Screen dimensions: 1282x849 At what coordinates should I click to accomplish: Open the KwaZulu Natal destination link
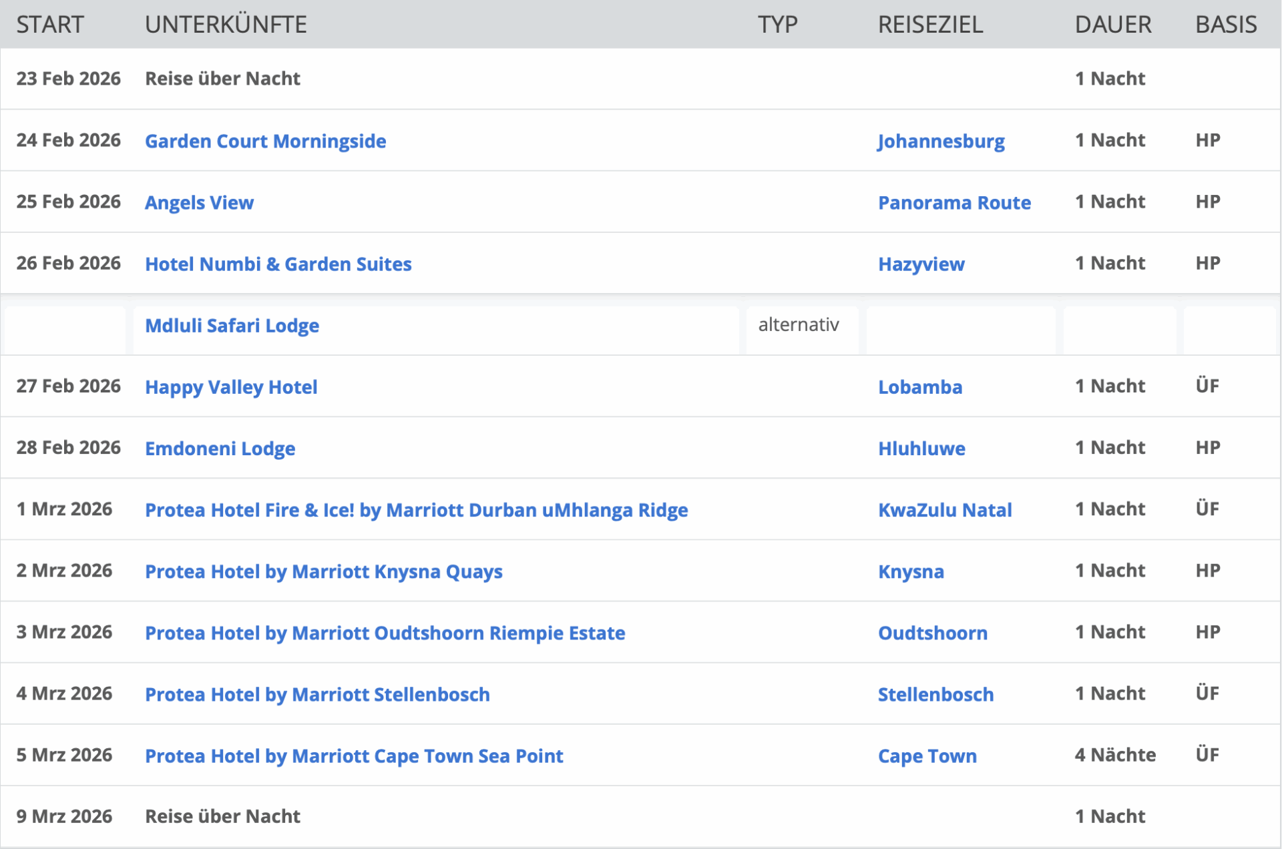(945, 510)
